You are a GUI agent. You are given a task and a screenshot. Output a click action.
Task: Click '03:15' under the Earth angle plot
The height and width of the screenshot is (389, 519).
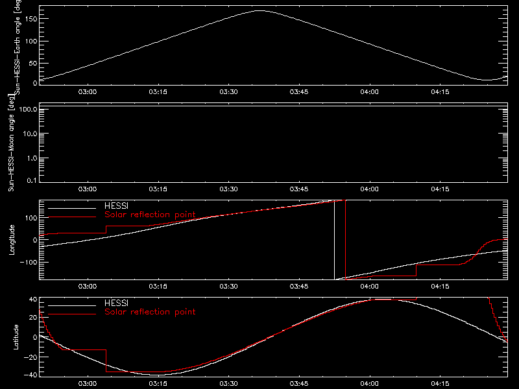pos(158,91)
